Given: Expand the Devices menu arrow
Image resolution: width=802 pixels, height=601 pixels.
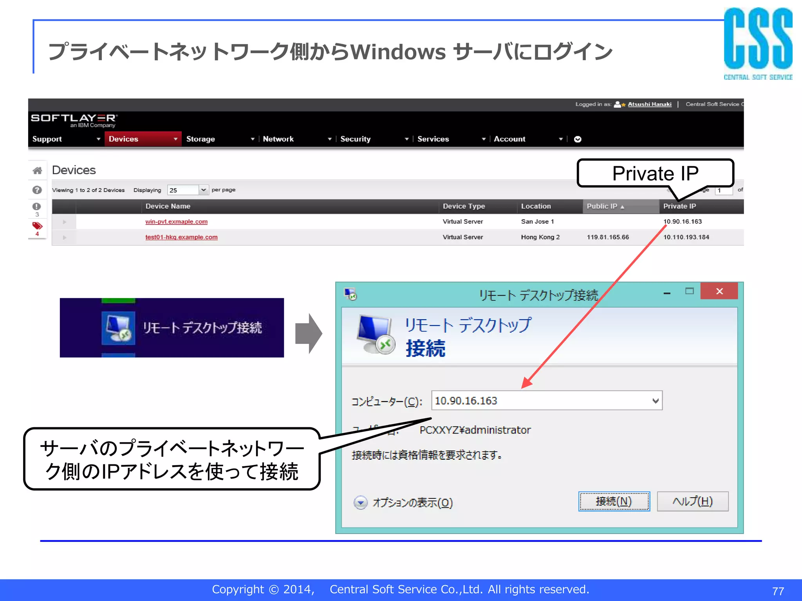Looking at the screenshot, I should pyautogui.click(x=175, y=139).
